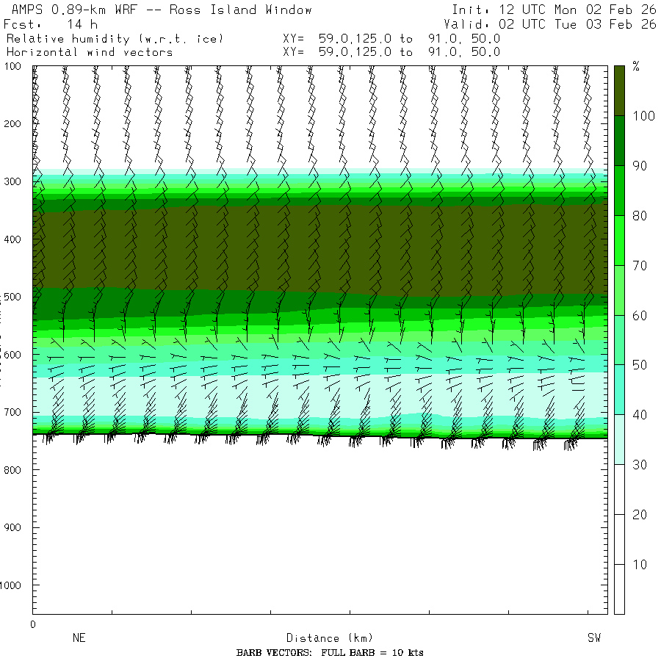Click the colorbar label 50

point(640,365)
